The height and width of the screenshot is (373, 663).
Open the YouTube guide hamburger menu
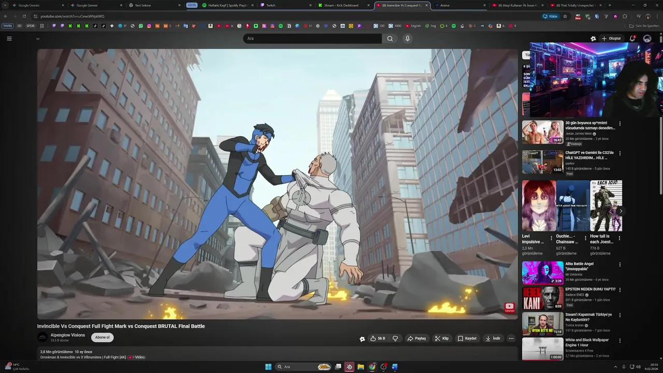pos(9,38)
